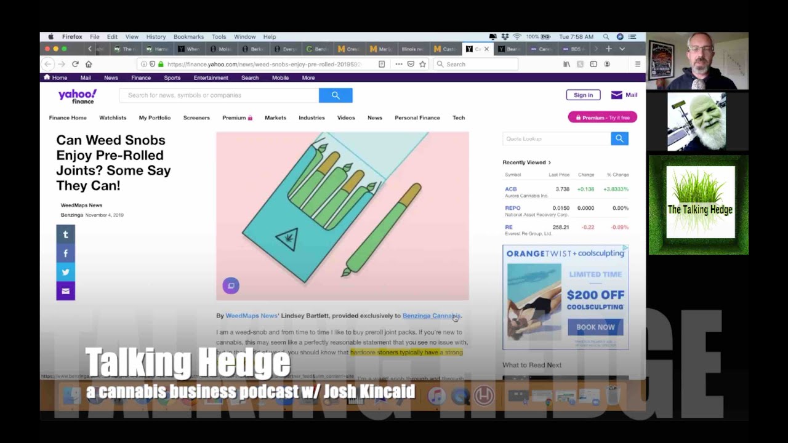Click the tab strip's right scroll arrow

click(595, 49)
